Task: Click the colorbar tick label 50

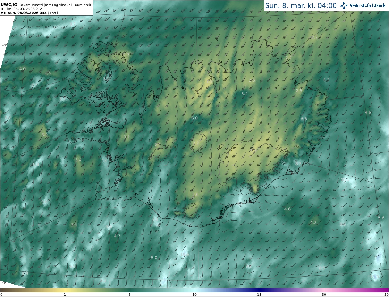Action: coord(386,295)
